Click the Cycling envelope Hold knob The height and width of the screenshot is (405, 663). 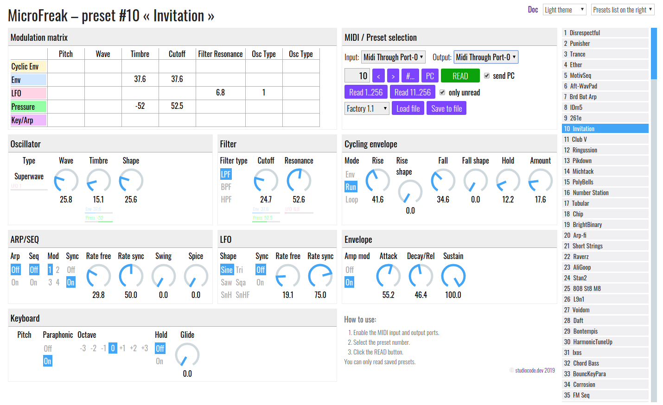click(x=508, y=181)
